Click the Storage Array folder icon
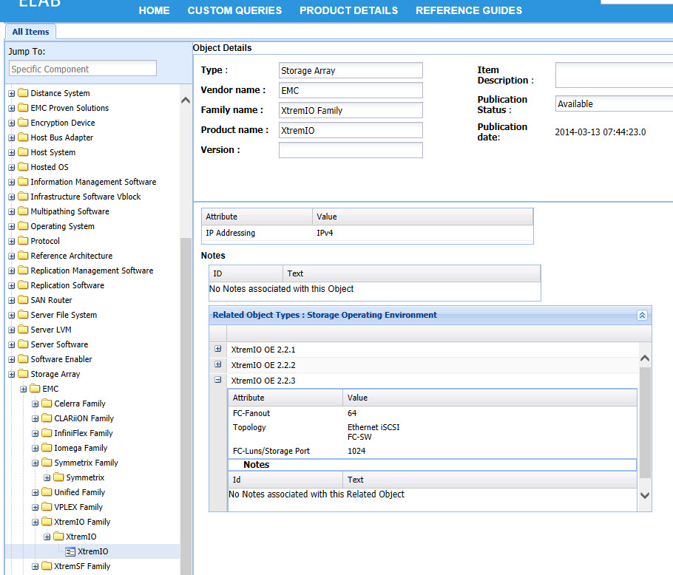The height and width of the screenshot is (575, 673). 23,374
